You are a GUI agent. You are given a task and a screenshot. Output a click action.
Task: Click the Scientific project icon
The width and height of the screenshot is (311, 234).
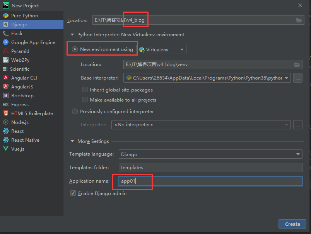[x=5, y=69]
